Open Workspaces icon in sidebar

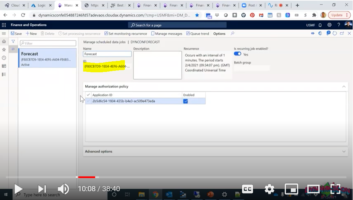(4, 66)
